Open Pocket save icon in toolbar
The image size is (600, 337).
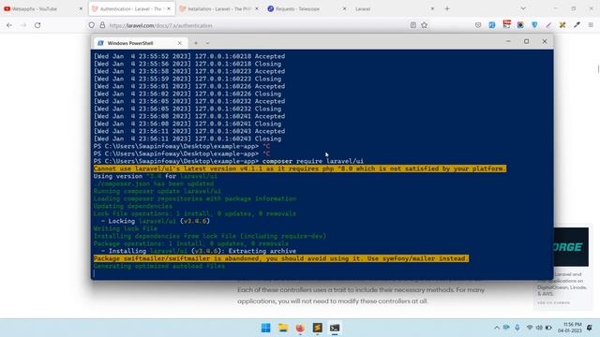[478, 25]
